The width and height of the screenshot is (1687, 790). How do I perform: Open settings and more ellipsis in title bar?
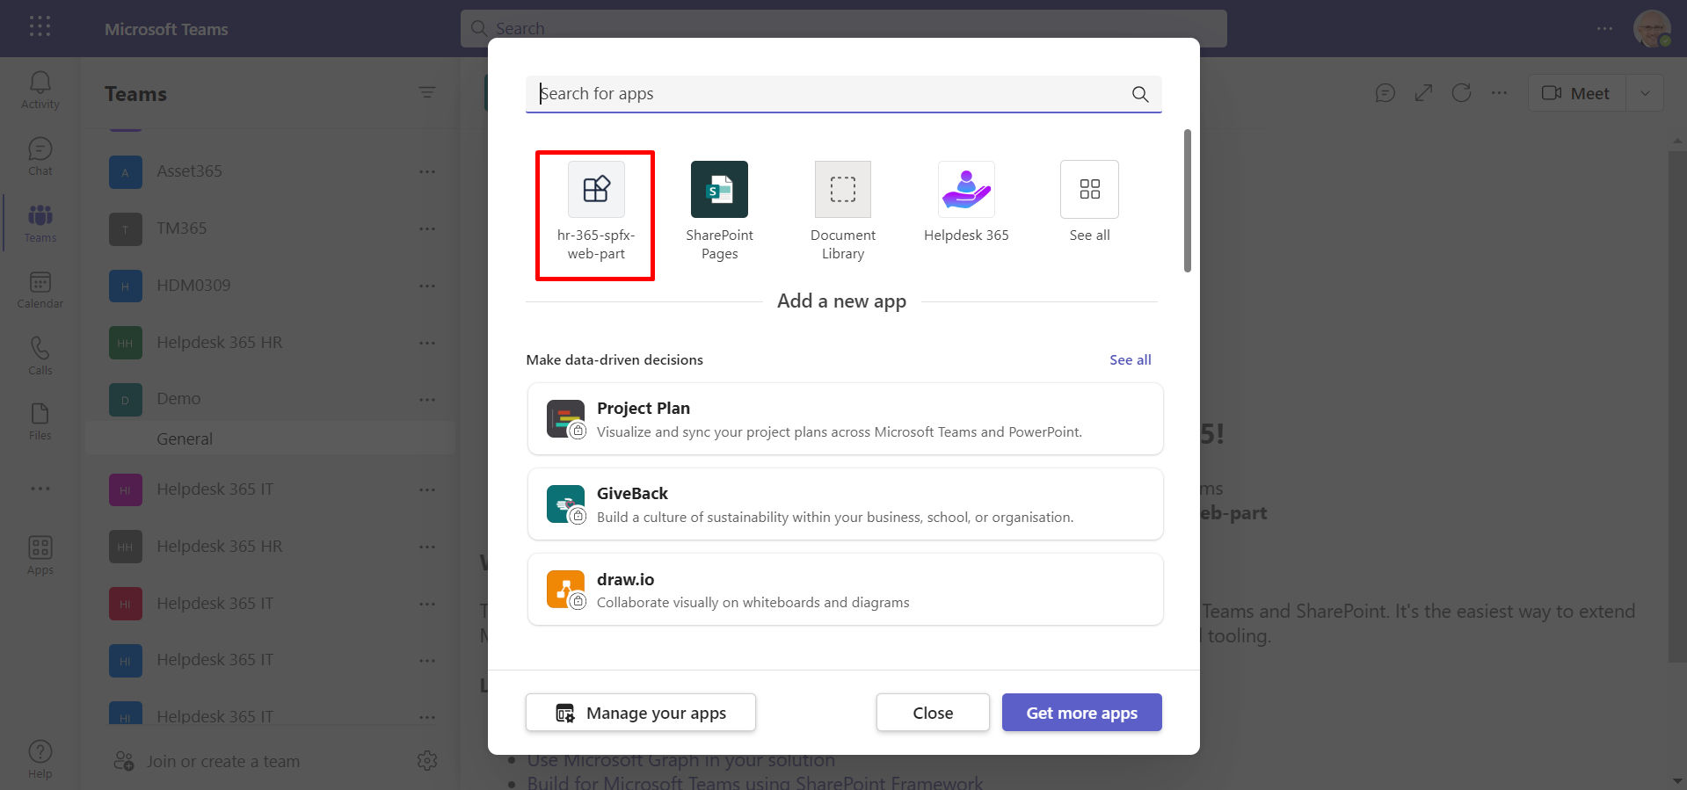coord(1605,28)
